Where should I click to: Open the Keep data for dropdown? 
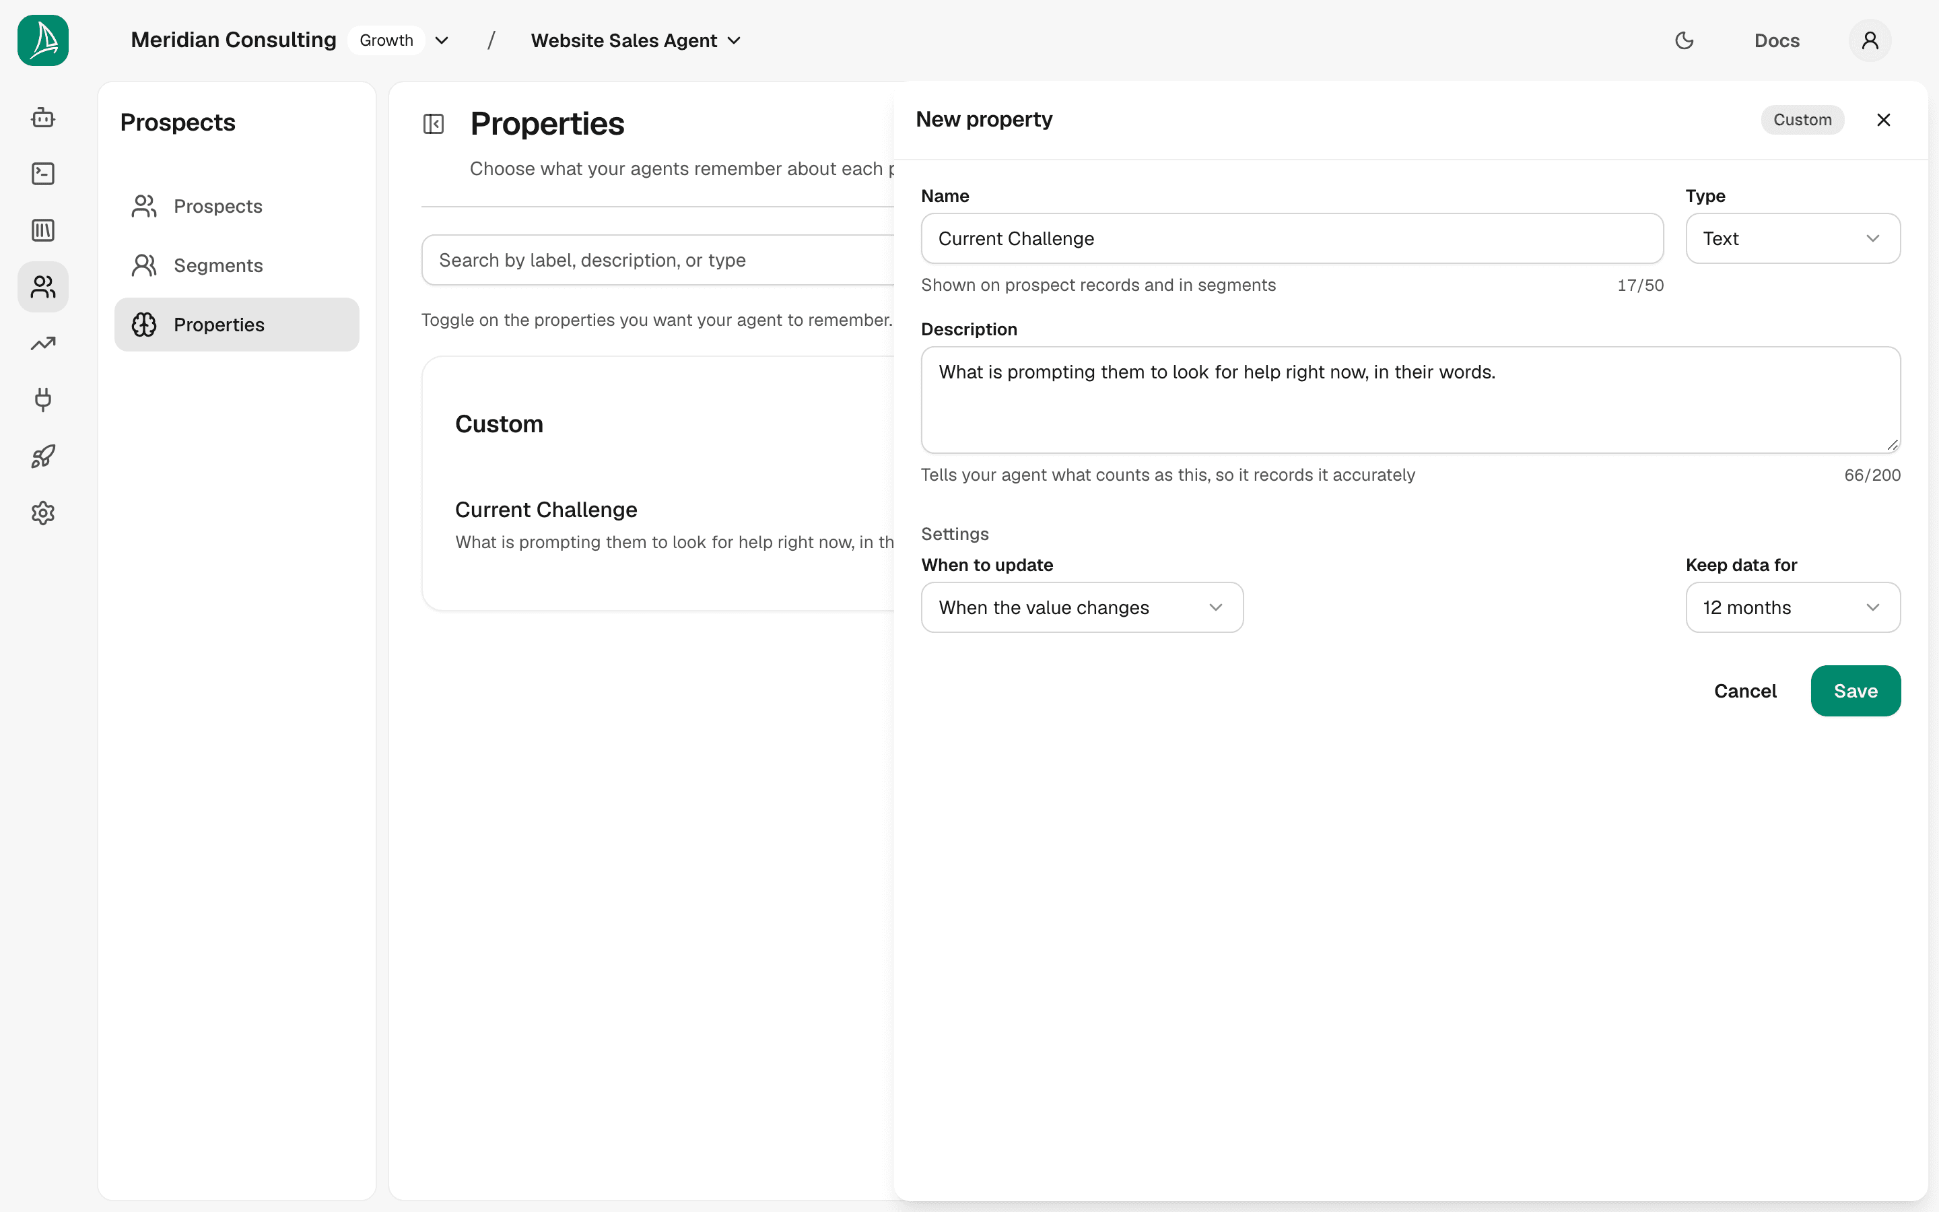point(1793,607)
